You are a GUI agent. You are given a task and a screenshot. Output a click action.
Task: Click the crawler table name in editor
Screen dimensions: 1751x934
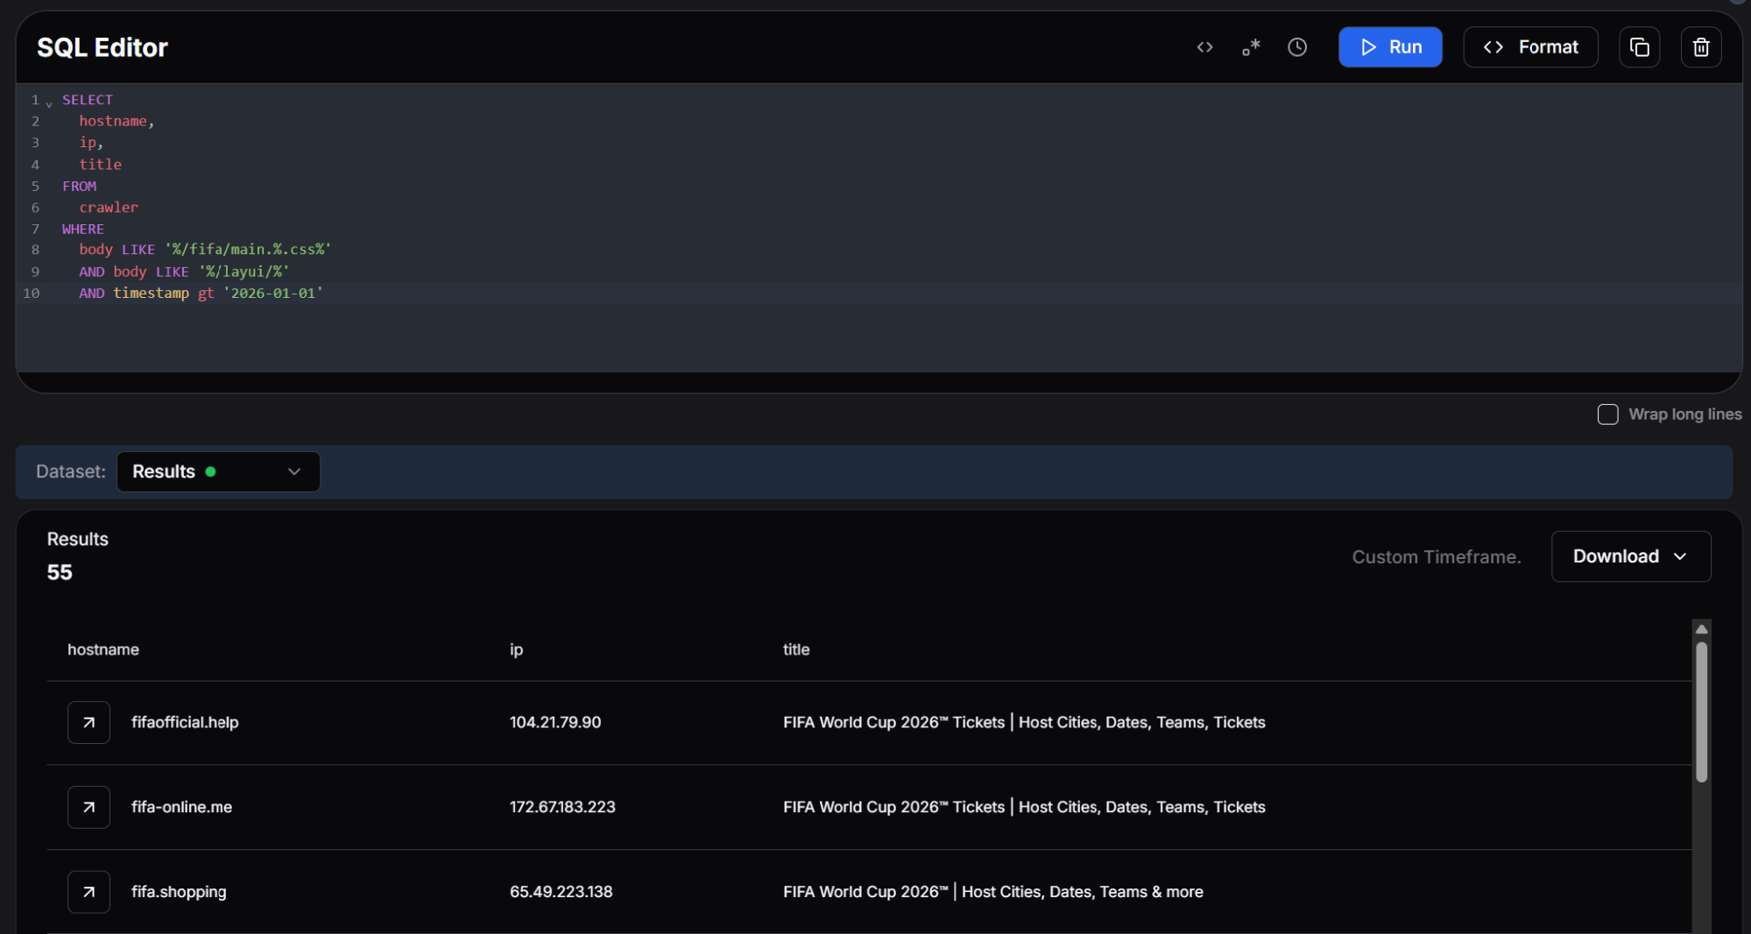click(x=109, y=208)
